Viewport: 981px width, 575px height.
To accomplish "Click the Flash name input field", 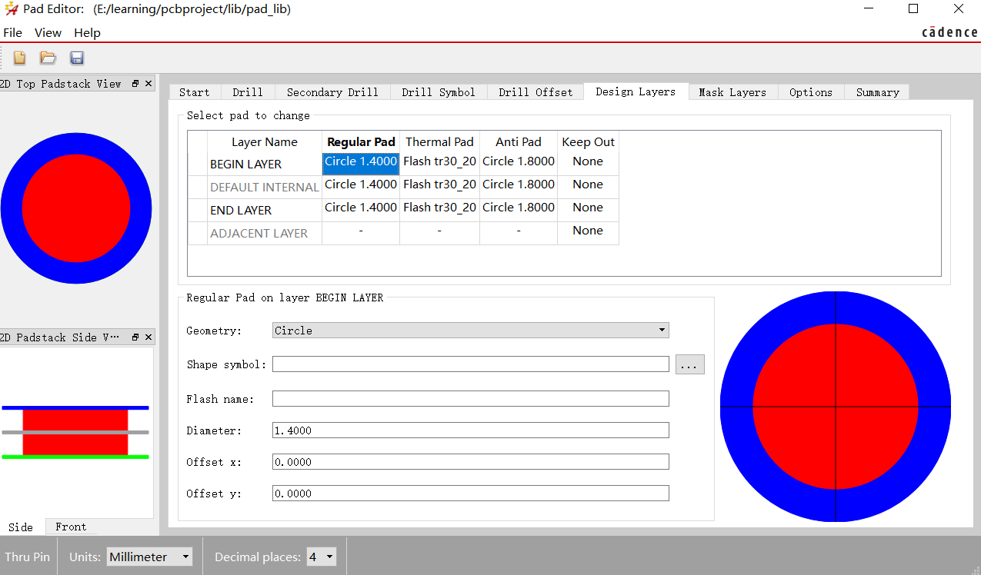I will click(471, 399).
